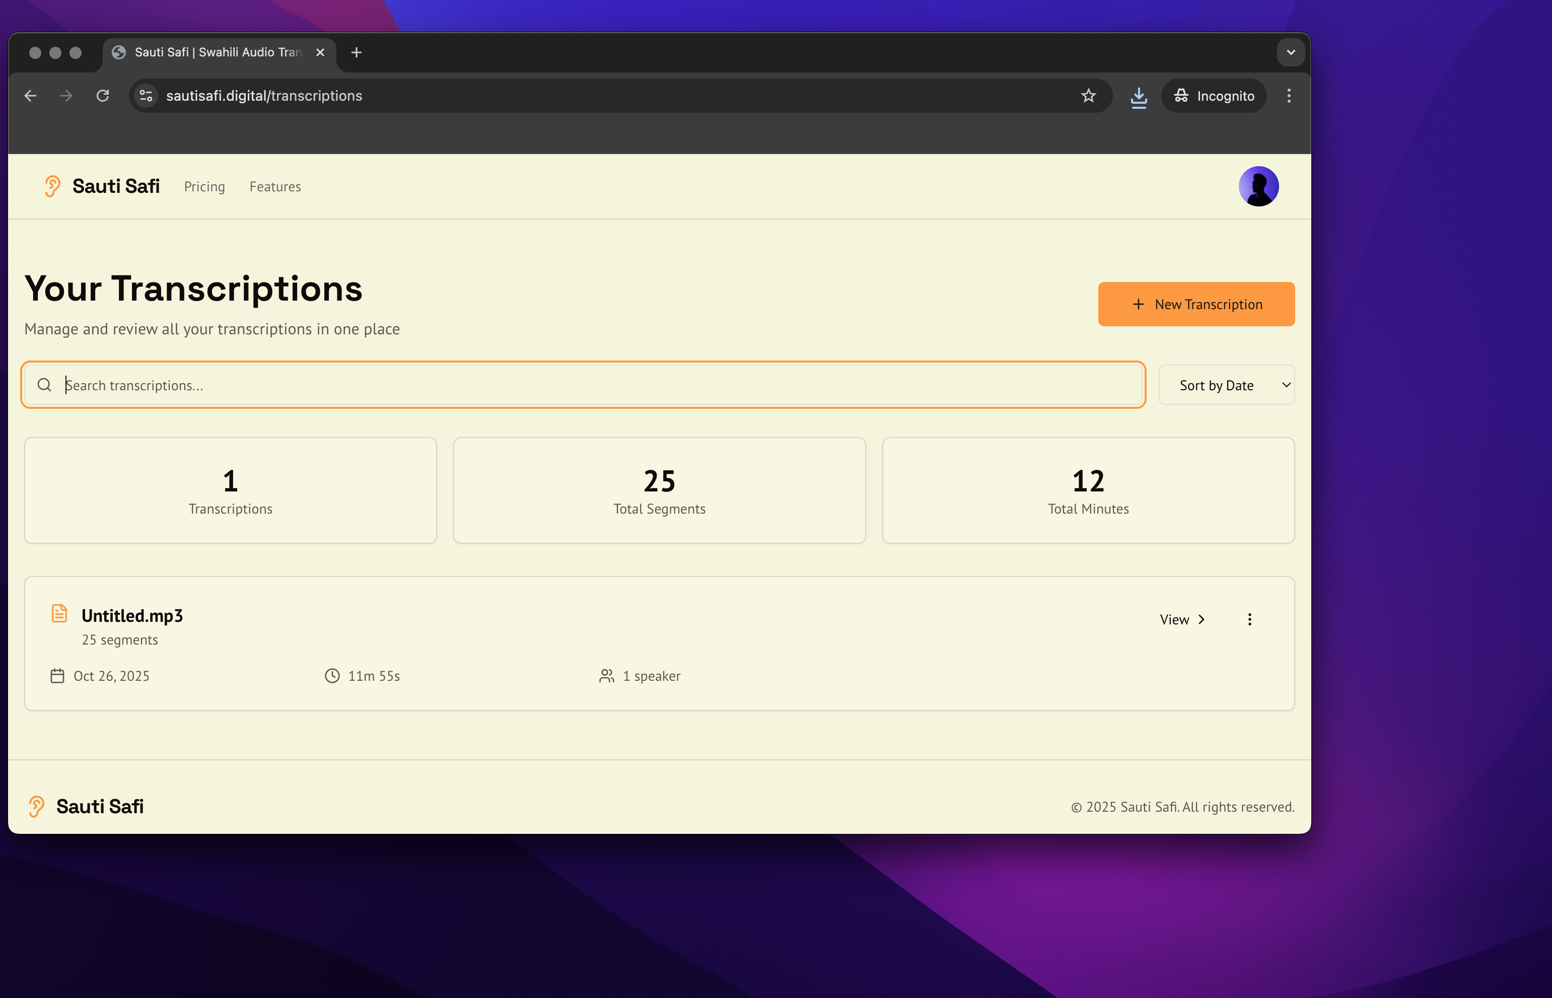
Task: Bookmark this page with the star icon
Action: [x=1088, y=96]
